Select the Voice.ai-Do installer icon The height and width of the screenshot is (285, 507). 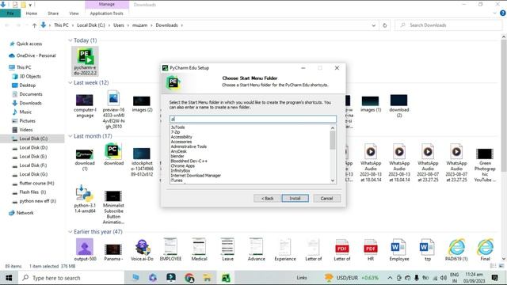tap(142, 247)
